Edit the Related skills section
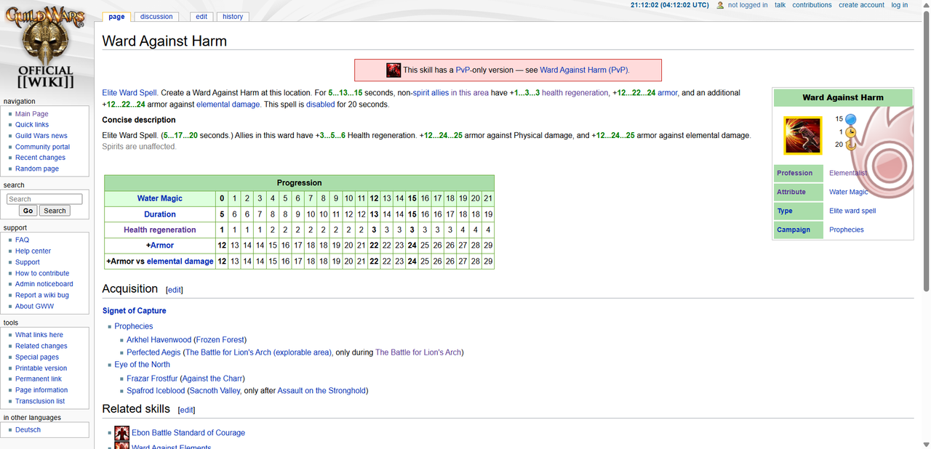This screenshot has width=931, height=449. tap(187, 410)
